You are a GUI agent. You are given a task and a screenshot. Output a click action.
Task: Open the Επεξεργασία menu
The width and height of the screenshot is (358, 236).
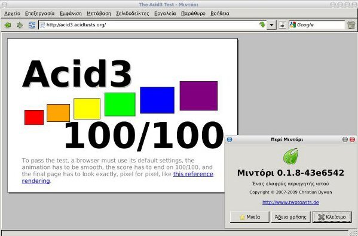pyautogui.click(x=39, y=14)
